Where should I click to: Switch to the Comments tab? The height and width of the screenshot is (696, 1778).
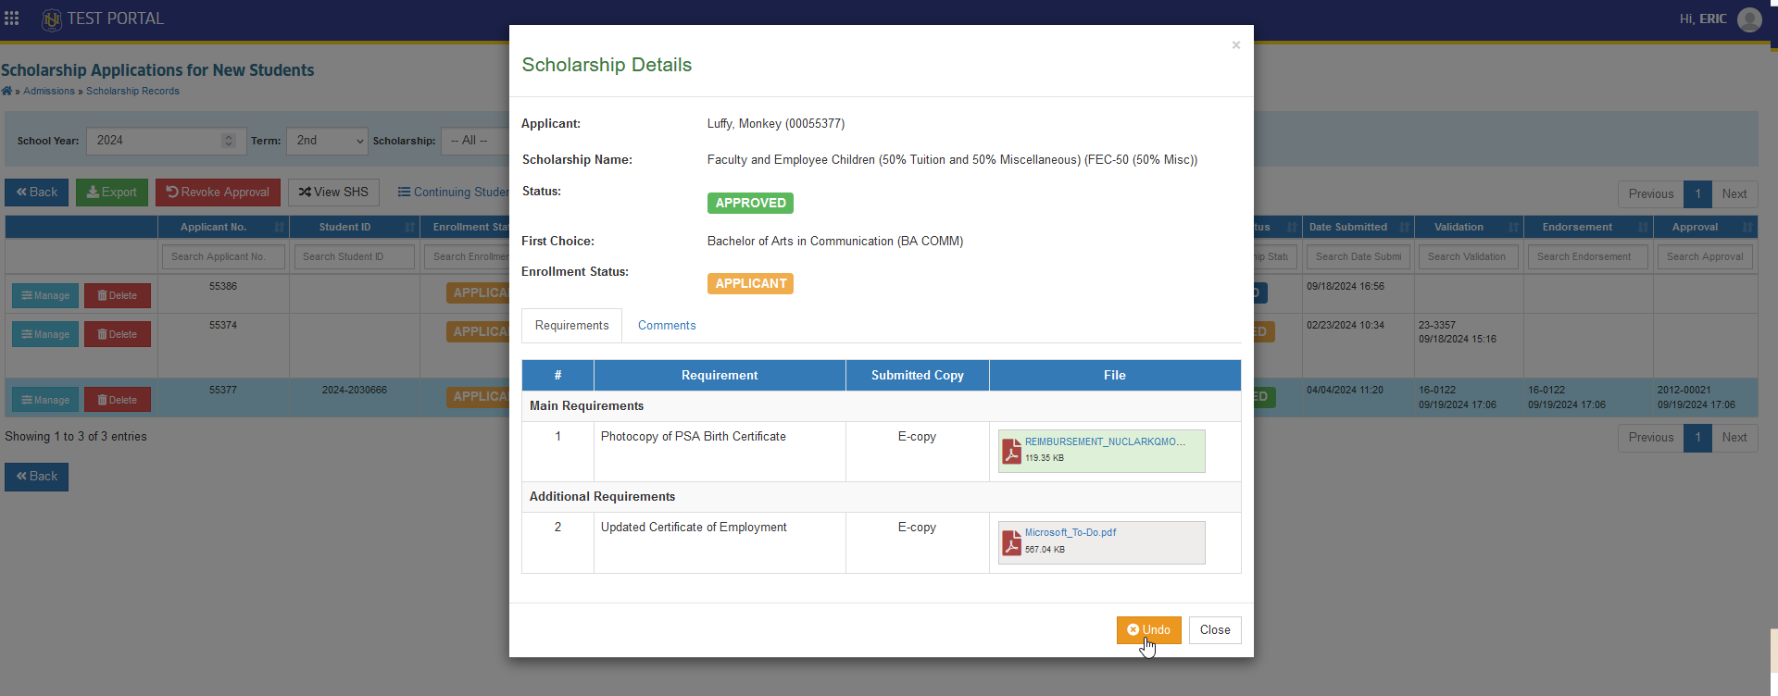(x=667, y=326)
